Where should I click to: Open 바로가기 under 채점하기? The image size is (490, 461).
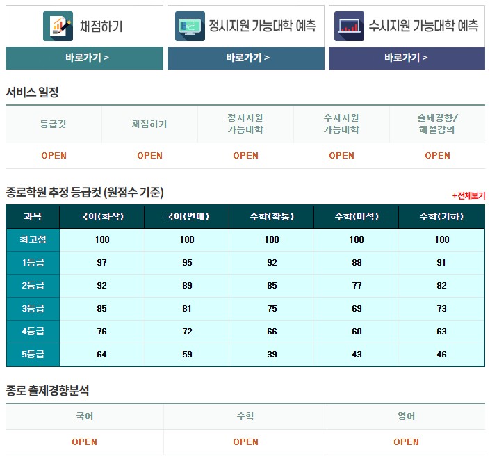click(x=84, y=58)
